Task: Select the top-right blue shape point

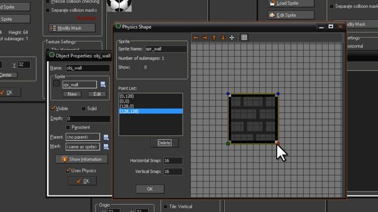Action: (x=278, y=94)
